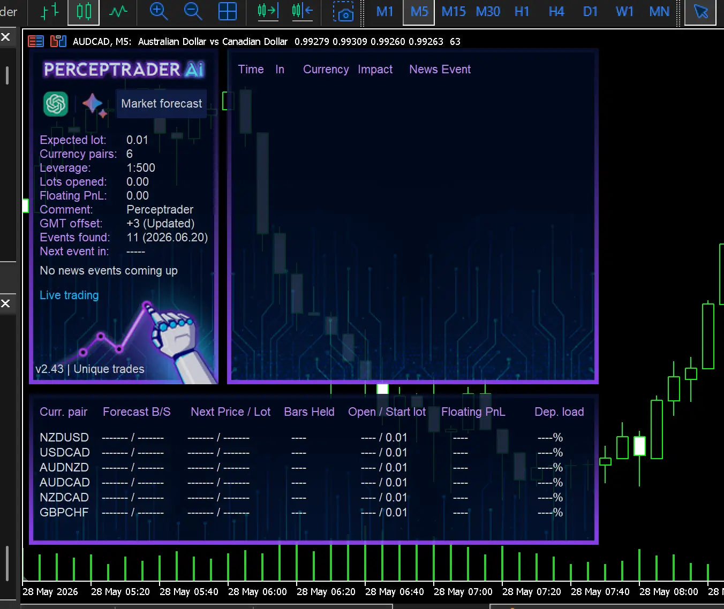
Task: Select the cursor pointer tool
Action: tap(700, 11)
